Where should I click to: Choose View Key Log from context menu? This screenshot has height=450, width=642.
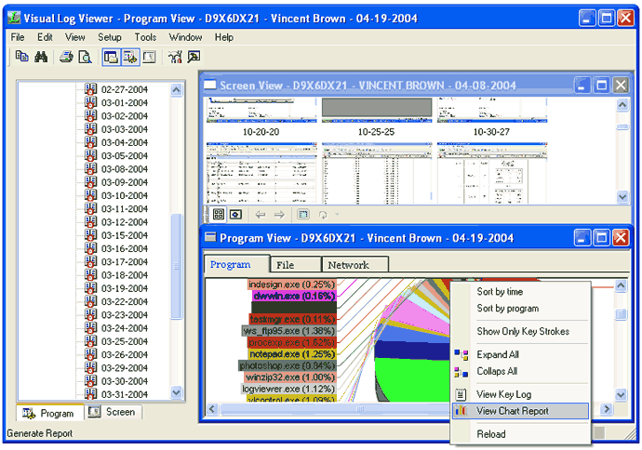[503, 394]
